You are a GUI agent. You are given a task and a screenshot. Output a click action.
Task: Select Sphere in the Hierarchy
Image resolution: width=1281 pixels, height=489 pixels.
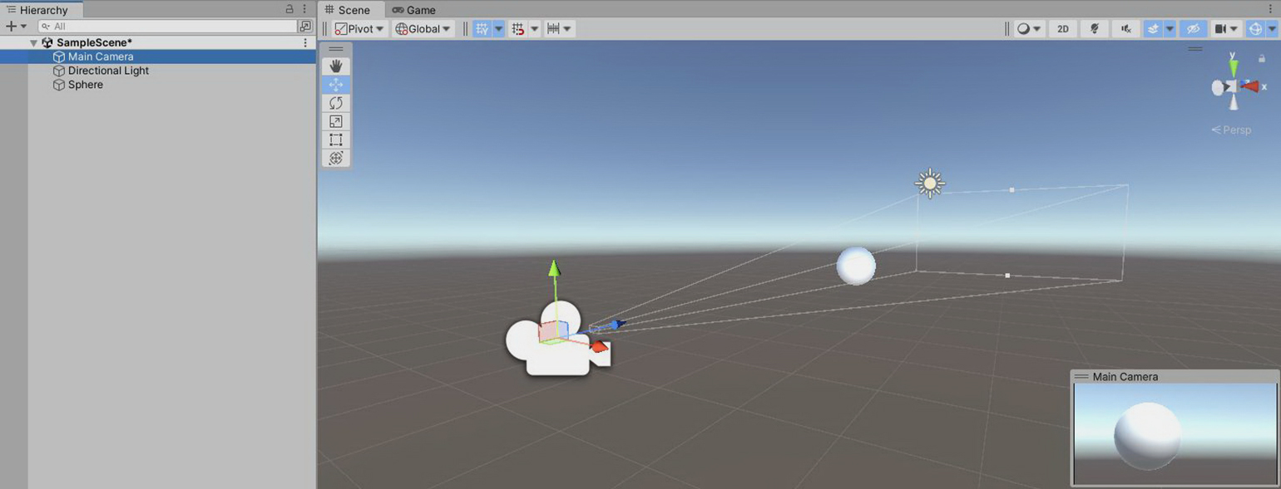(x=85, y=85)
